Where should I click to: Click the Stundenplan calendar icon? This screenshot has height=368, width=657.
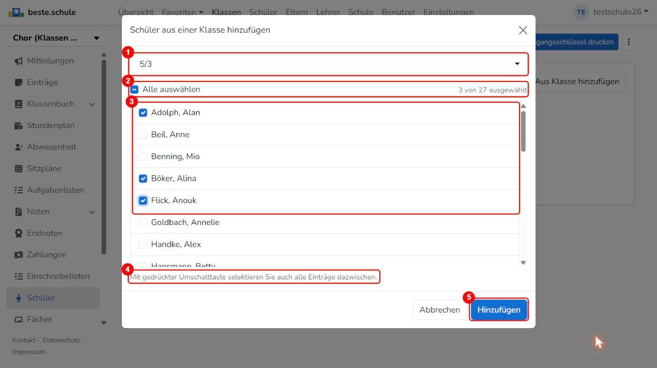coord(19,125)
